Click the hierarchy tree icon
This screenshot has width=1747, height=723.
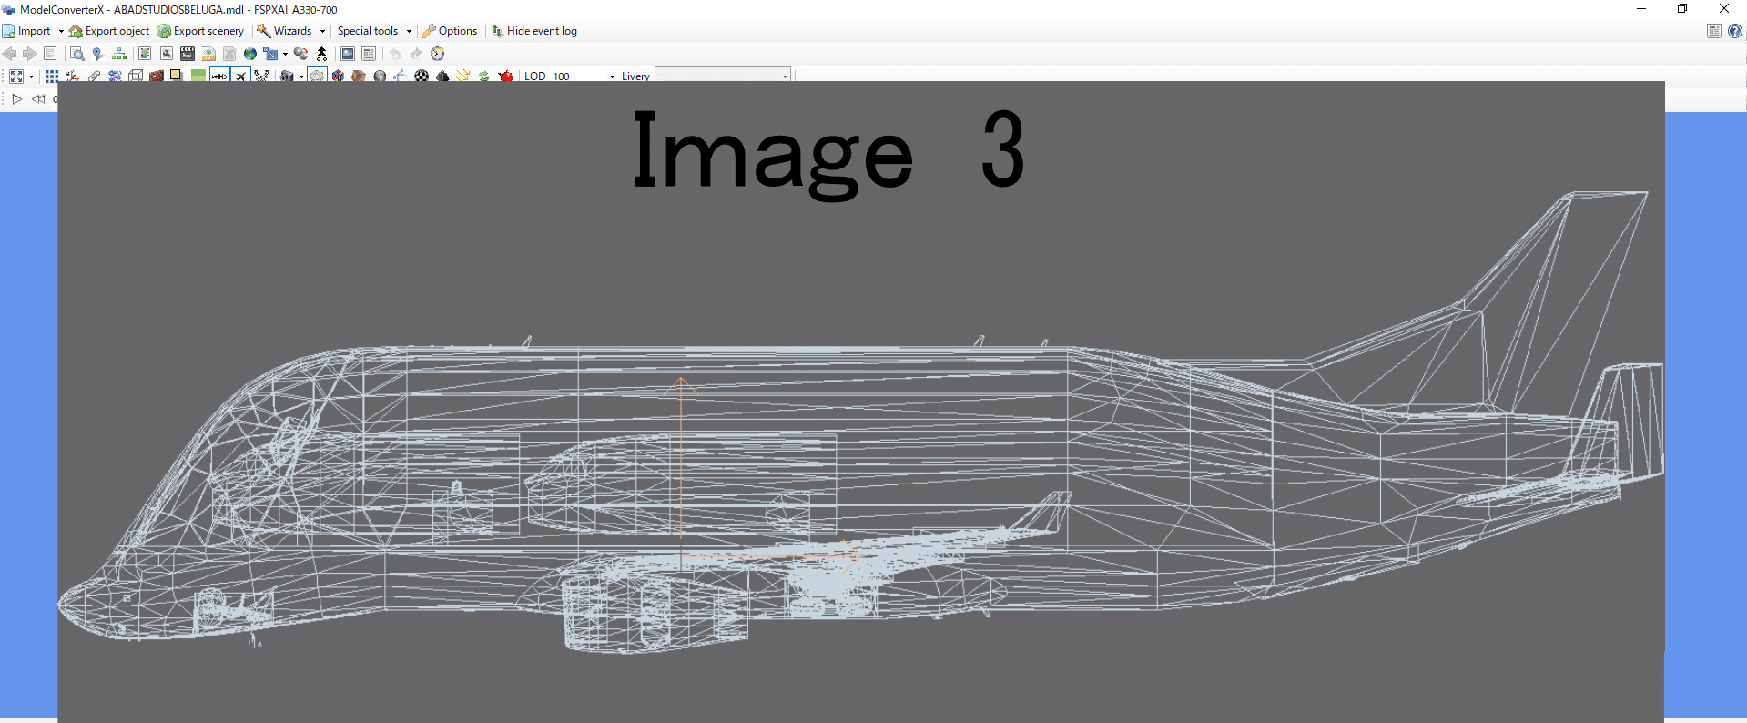click(119, 54)
